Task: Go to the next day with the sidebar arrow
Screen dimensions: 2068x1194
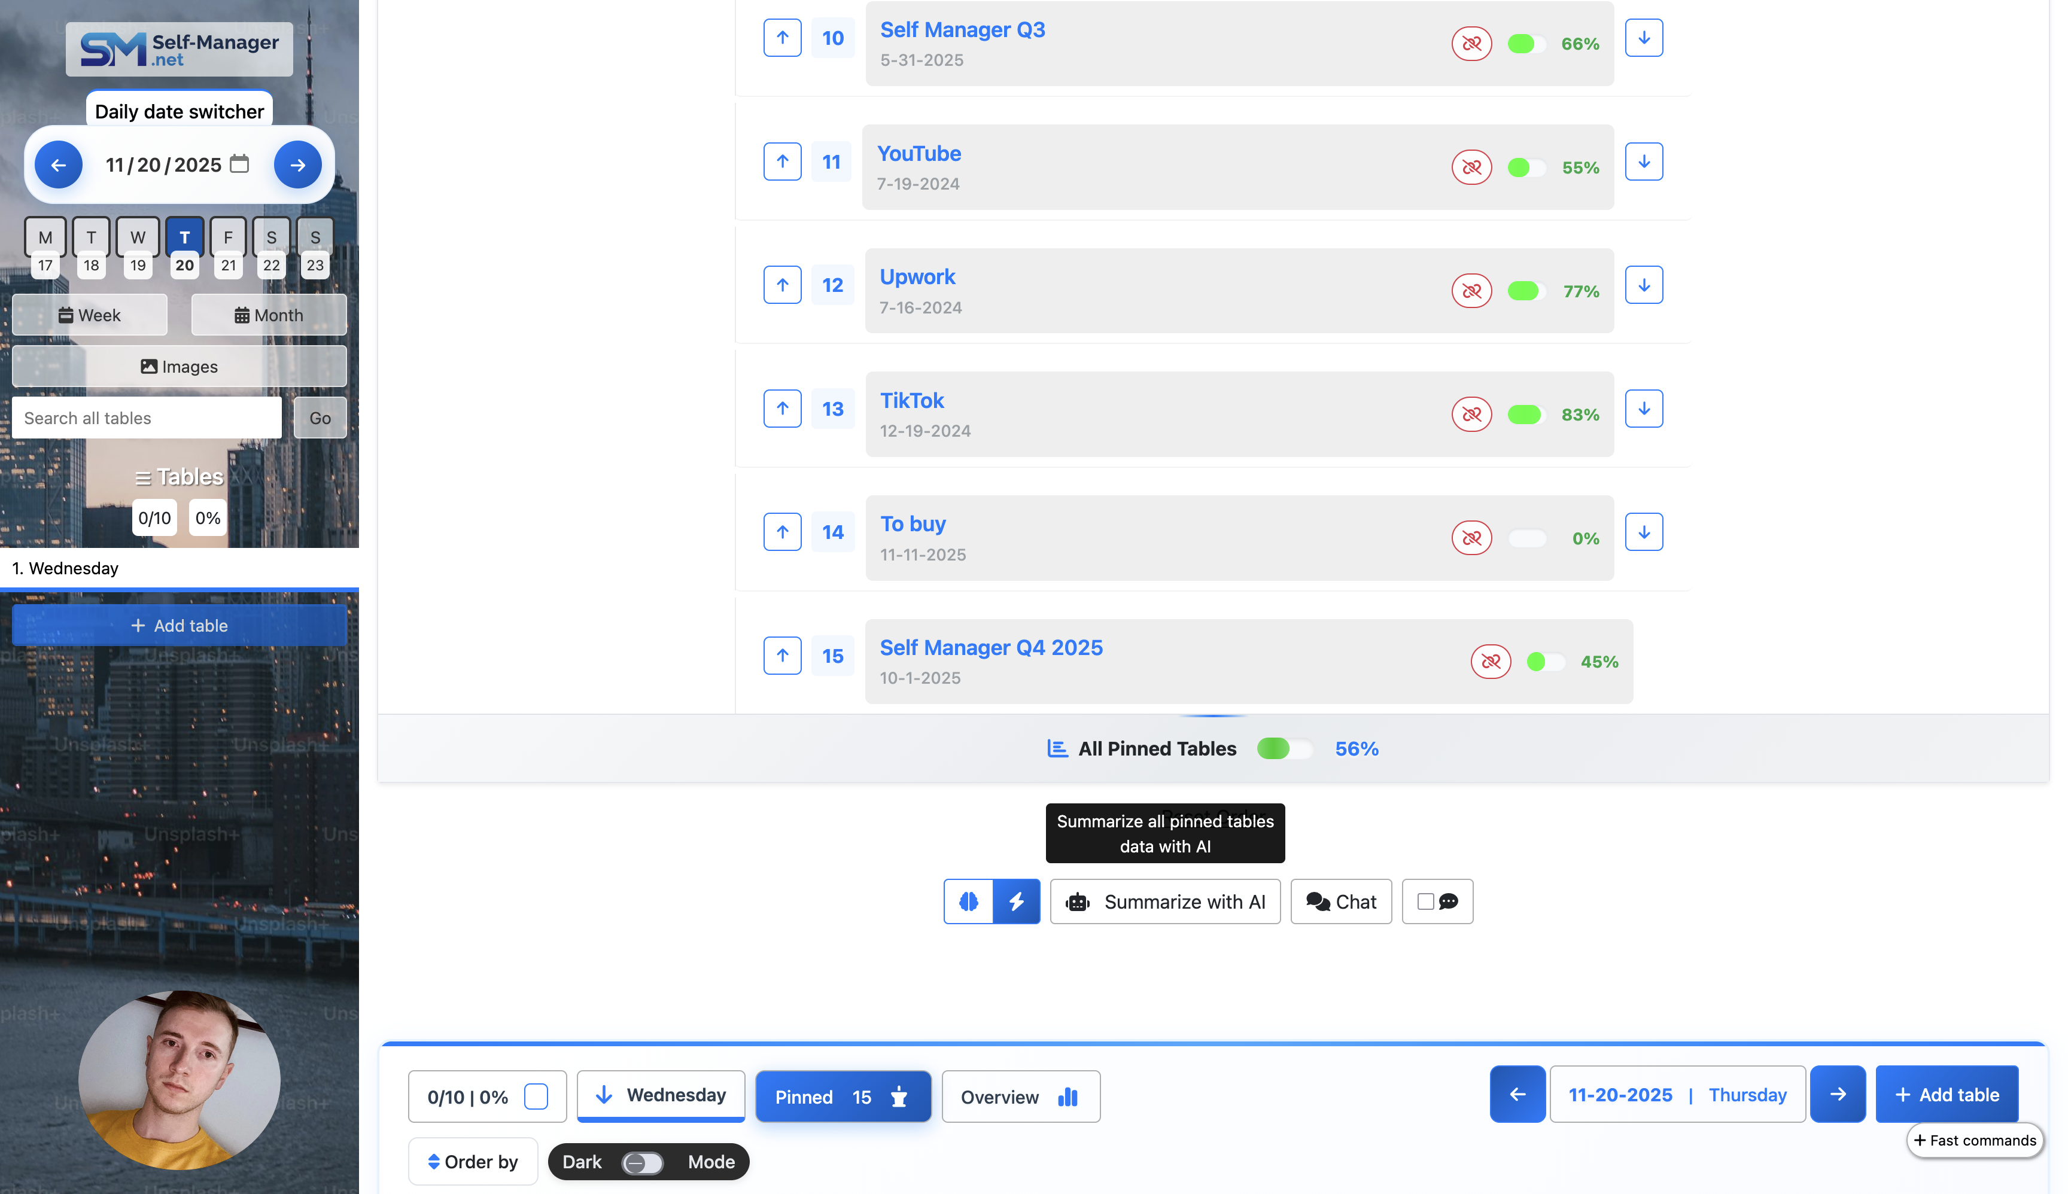Action: [298, 165]
